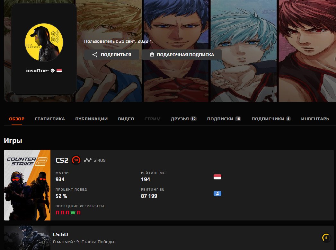Click the CS2 skill level 10 badge
This screenshot has width=336, height=250.
pyautogui.click(x=76, y=160)
